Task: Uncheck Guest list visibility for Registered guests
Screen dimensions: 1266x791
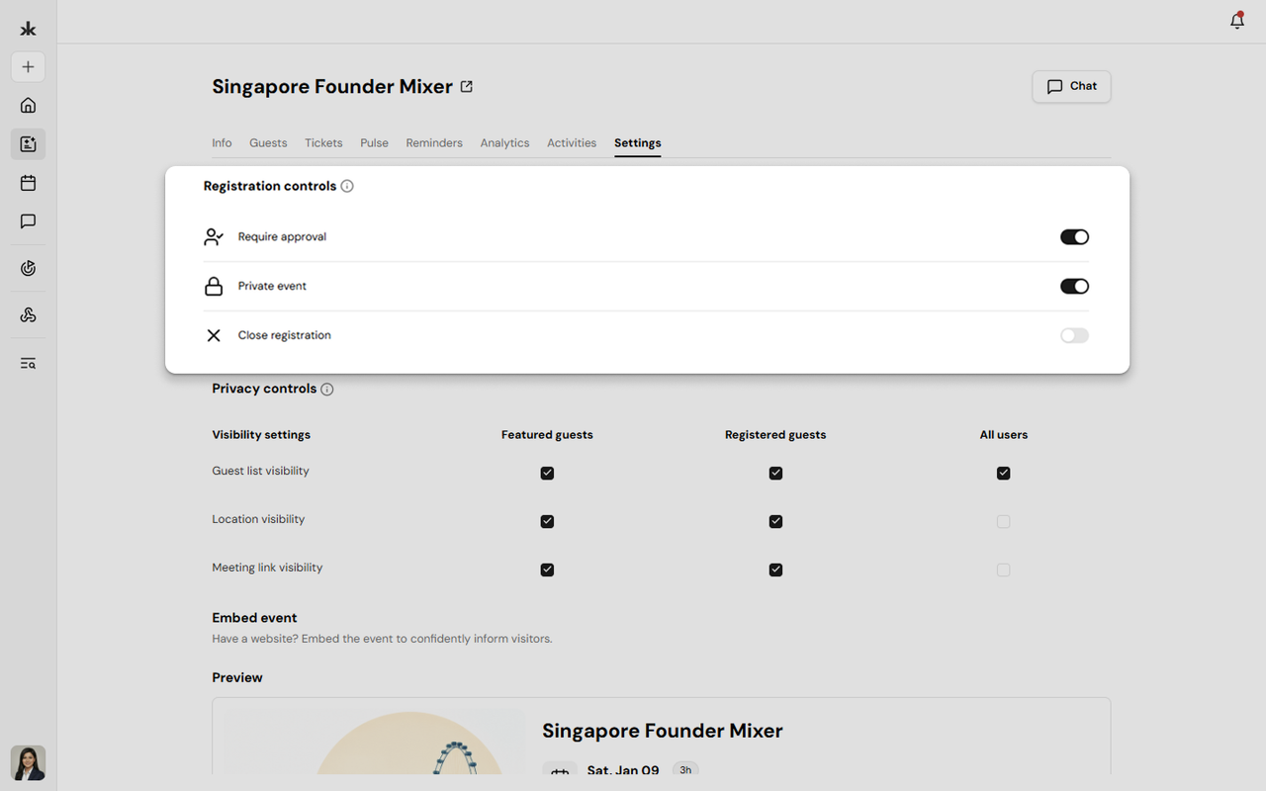Action: coord(775,474)
